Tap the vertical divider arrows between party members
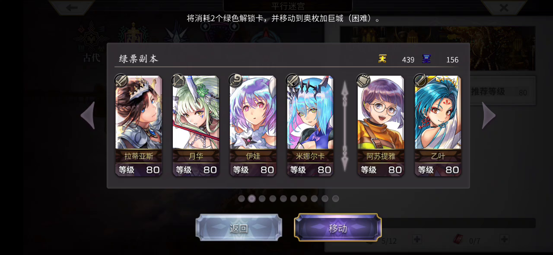Screen dimensions: 553x255 (345, 125)
